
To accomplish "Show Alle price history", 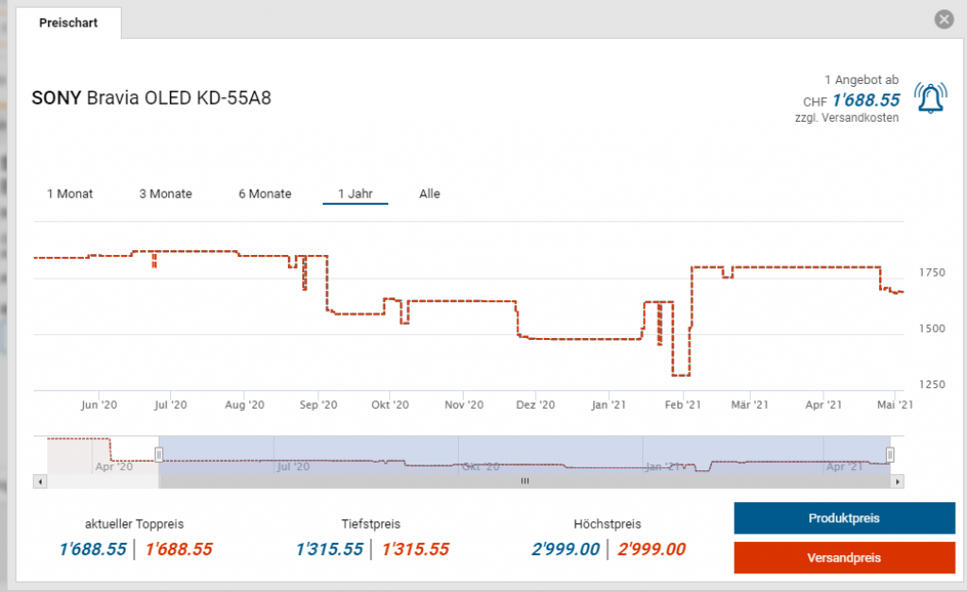I will pos(430,194).
